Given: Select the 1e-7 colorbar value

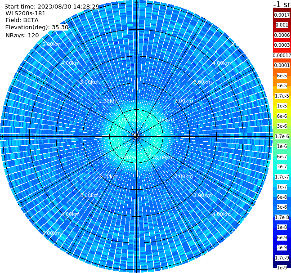Looking at the screenshot, I should (282, 187).
